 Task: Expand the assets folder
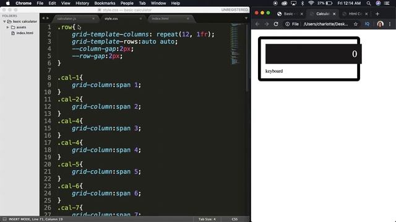[8, 27]
